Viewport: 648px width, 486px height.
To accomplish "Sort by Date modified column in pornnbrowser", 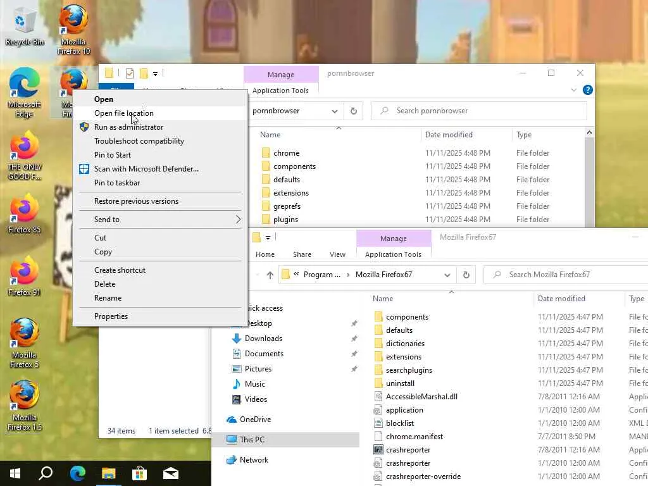I will (x=466, y=135).
